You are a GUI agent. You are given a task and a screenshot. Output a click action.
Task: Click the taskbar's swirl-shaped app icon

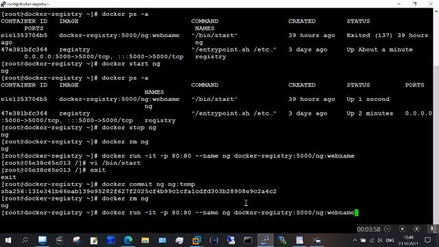tap(60, 240)
